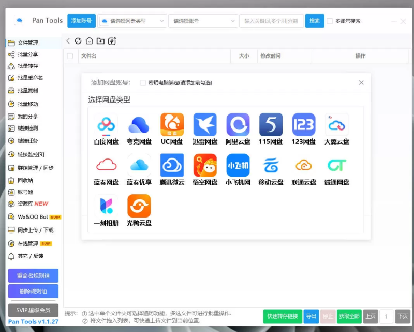The height and width of the screenshot is (332, 414).
Task: Click the 快速转存链接 button
Action: click(x=283, y=316)
